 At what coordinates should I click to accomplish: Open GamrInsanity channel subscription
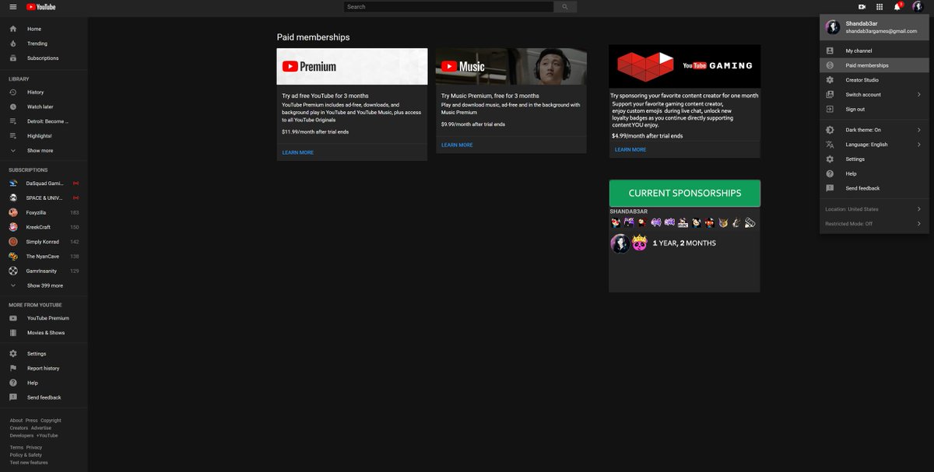click(x=44, y=271)
